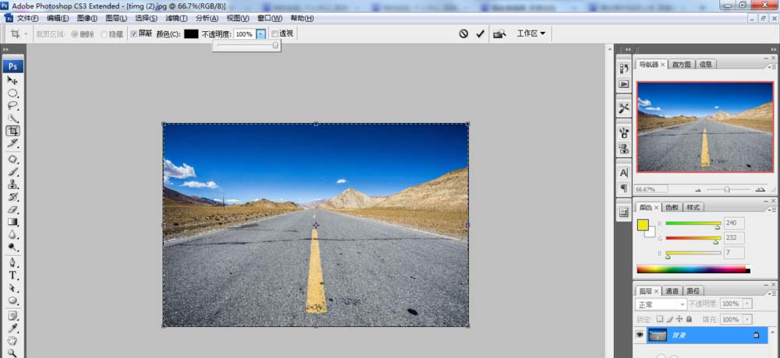The height and width of the screenshot is (358, 780).
Task: Open the layer 不透明度 slider arrow
Action: pyautogui.click(x=747, y=304)
